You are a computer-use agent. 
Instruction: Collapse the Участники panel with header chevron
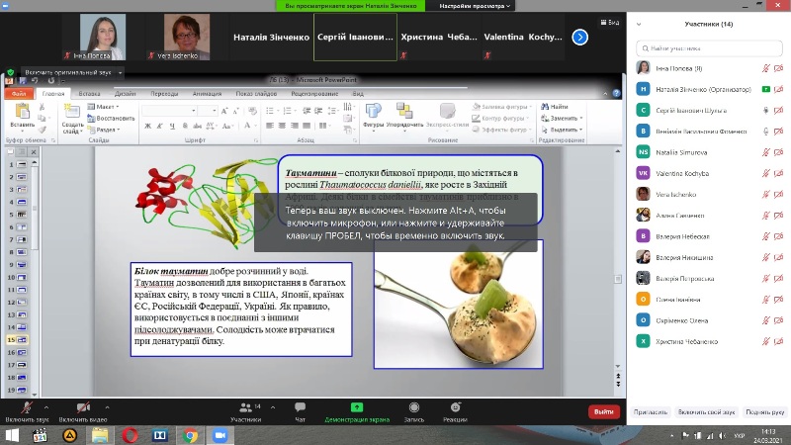click(x=638, y=24)
